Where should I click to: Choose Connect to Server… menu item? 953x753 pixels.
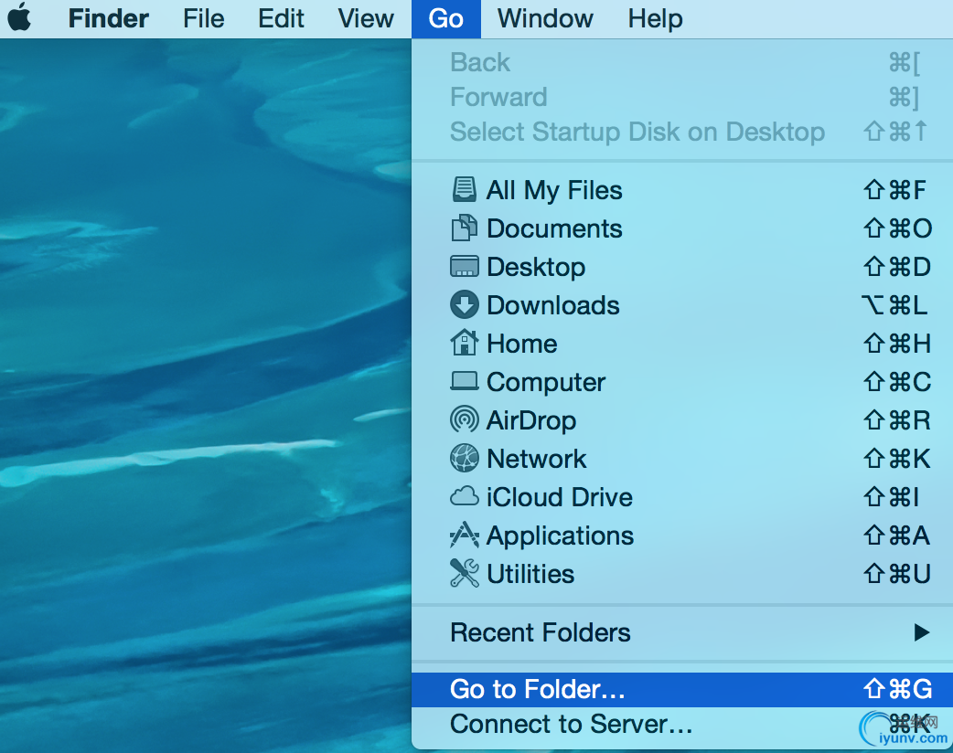pos(682,724)
